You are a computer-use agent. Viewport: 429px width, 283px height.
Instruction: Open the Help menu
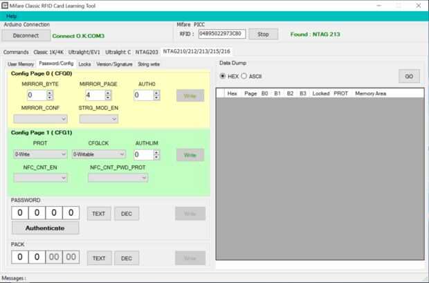[x=11, y=16]
